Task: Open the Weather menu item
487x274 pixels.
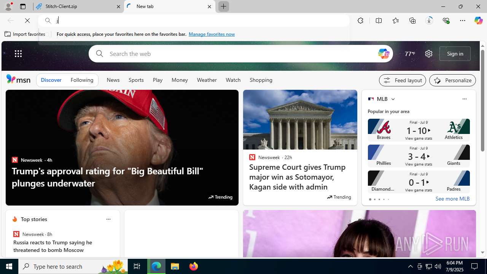Action: pyautogui.click(x=207, y=80)
